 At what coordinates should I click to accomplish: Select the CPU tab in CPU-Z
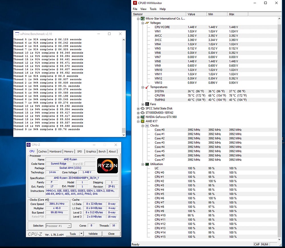pos(32,151)
